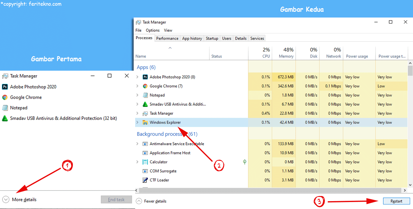413x209 pixels.
Task: Expand the Smadav USB Antivirus process row
Action: [137, 104]
